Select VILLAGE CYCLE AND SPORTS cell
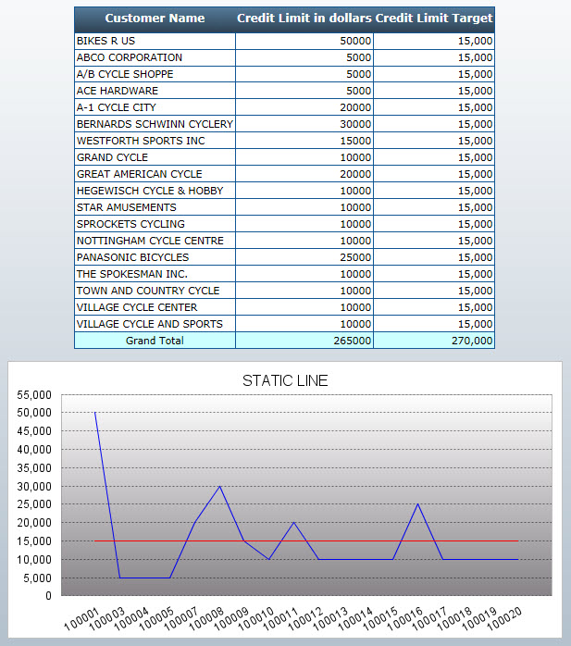 pyautogui.click(x=155, y=324)
